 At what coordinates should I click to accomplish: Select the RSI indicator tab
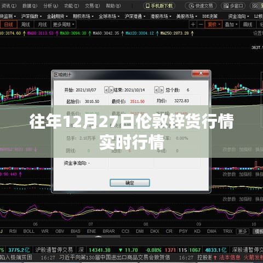[x=13, y=231]
